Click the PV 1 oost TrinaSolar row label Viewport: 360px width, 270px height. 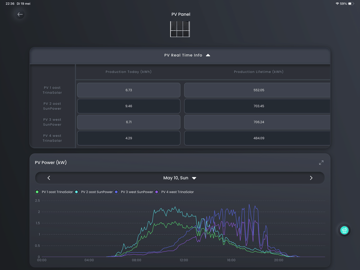pyautogui.click(x=52, y=90)
